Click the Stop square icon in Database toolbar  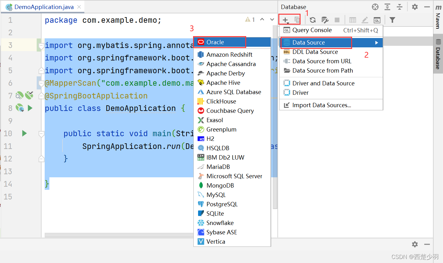[x=337, y=20]
